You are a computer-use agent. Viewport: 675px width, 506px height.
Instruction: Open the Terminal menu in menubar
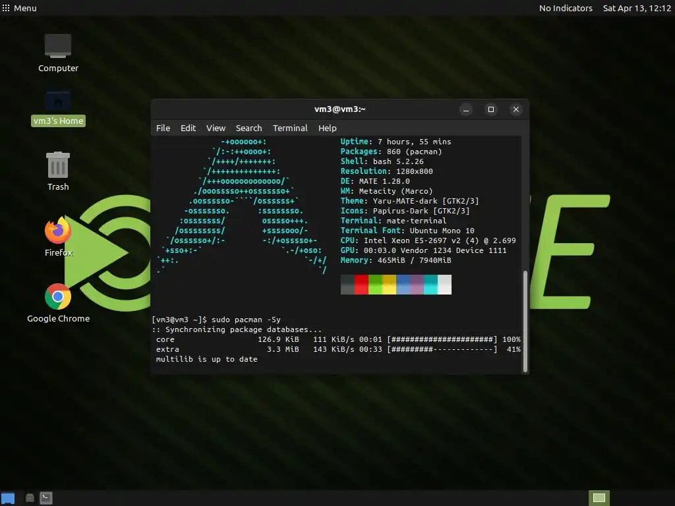290,128
